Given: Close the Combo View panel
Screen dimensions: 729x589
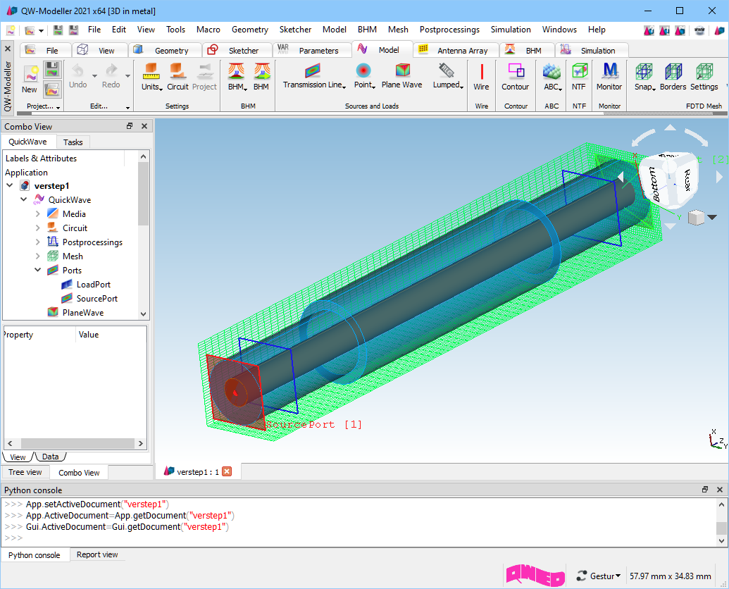Looking at the screenshot, I should click(144, 126).
